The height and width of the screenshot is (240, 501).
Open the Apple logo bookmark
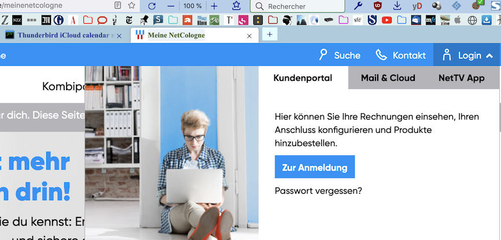(458, 20)
